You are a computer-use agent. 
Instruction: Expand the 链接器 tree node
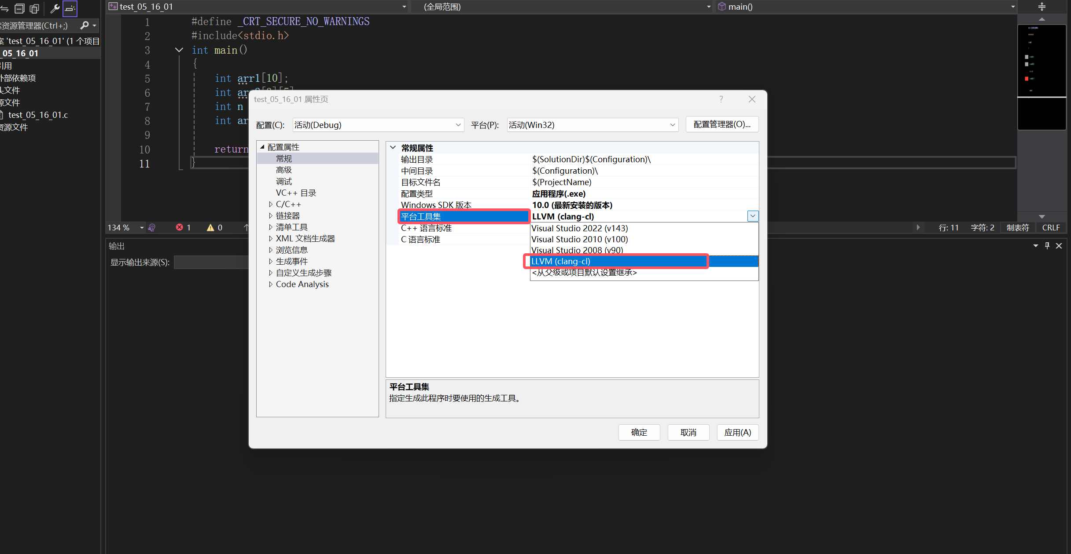click(270, 216)
